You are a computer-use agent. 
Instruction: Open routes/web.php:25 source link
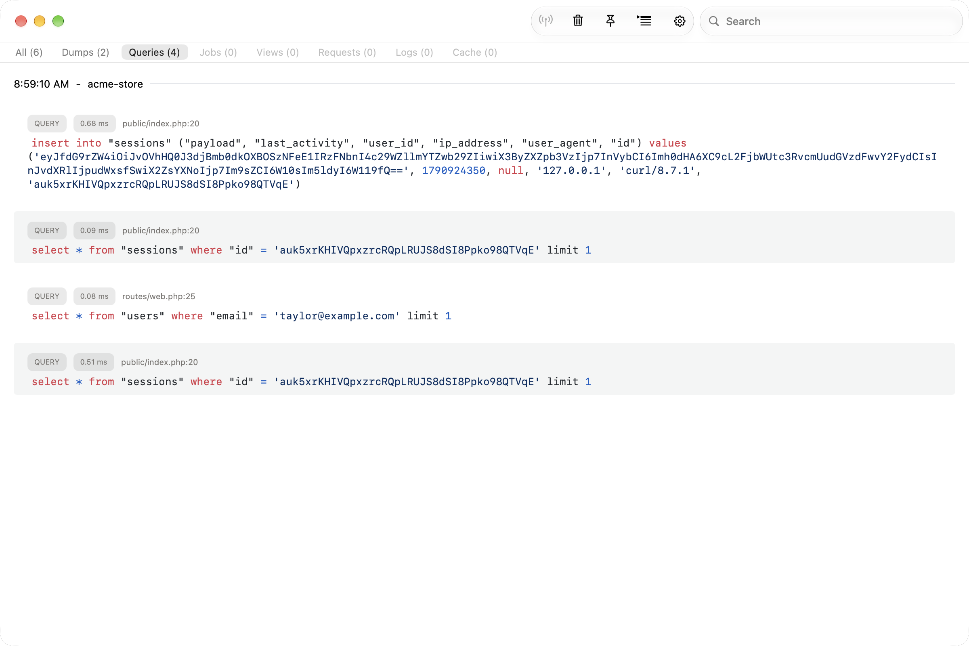pyautogui.click(x=159, y=296)
